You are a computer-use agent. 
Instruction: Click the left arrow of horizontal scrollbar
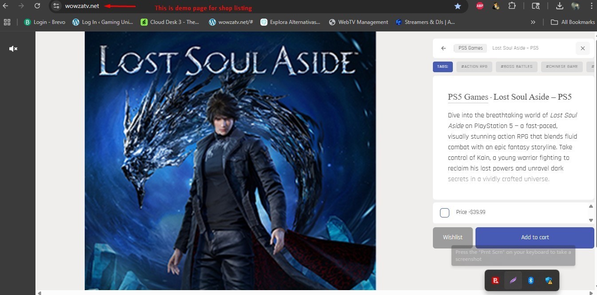(39, 293)
